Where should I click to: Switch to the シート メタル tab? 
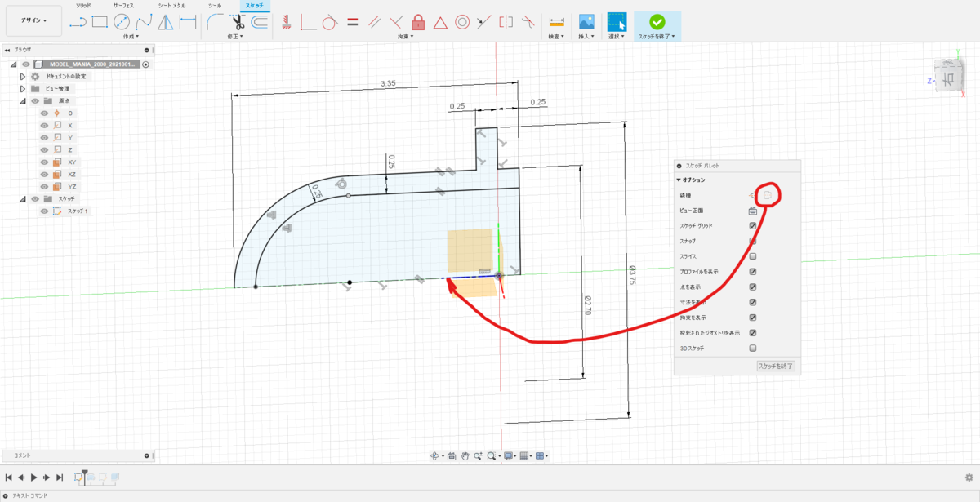pos(171,5)
